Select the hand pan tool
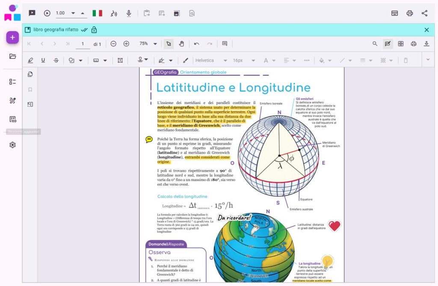The width and height of the screenshot is (438, 286). 181,44
